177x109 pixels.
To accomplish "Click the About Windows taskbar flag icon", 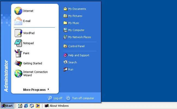I will pyautogui.click(x=47, y=106).
